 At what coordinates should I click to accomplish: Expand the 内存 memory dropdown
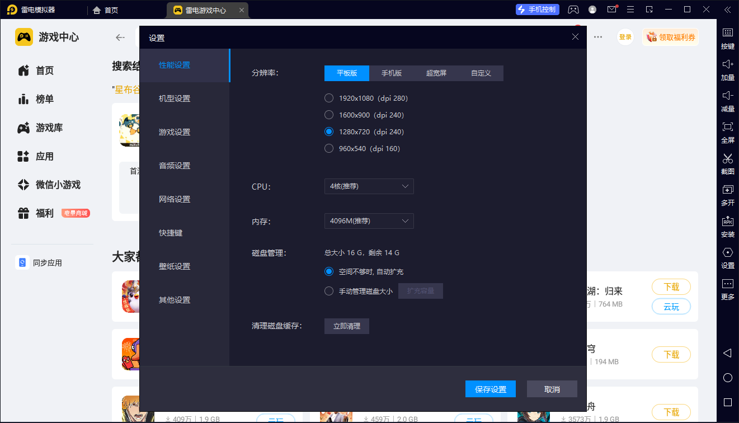click(369, 221)
